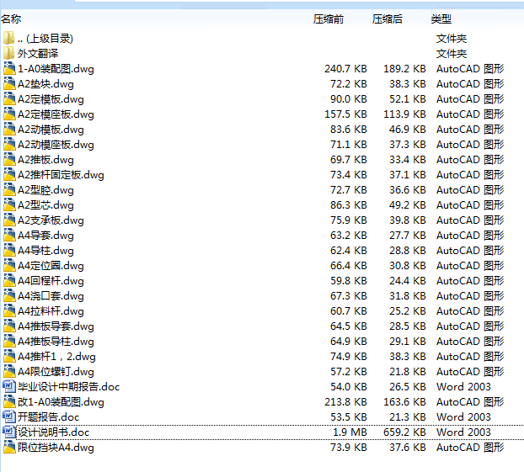Click the A2定模板.dwg file icon
This screenshot has width=524, height=472.
pyautogui.click(x=9, y=98)
